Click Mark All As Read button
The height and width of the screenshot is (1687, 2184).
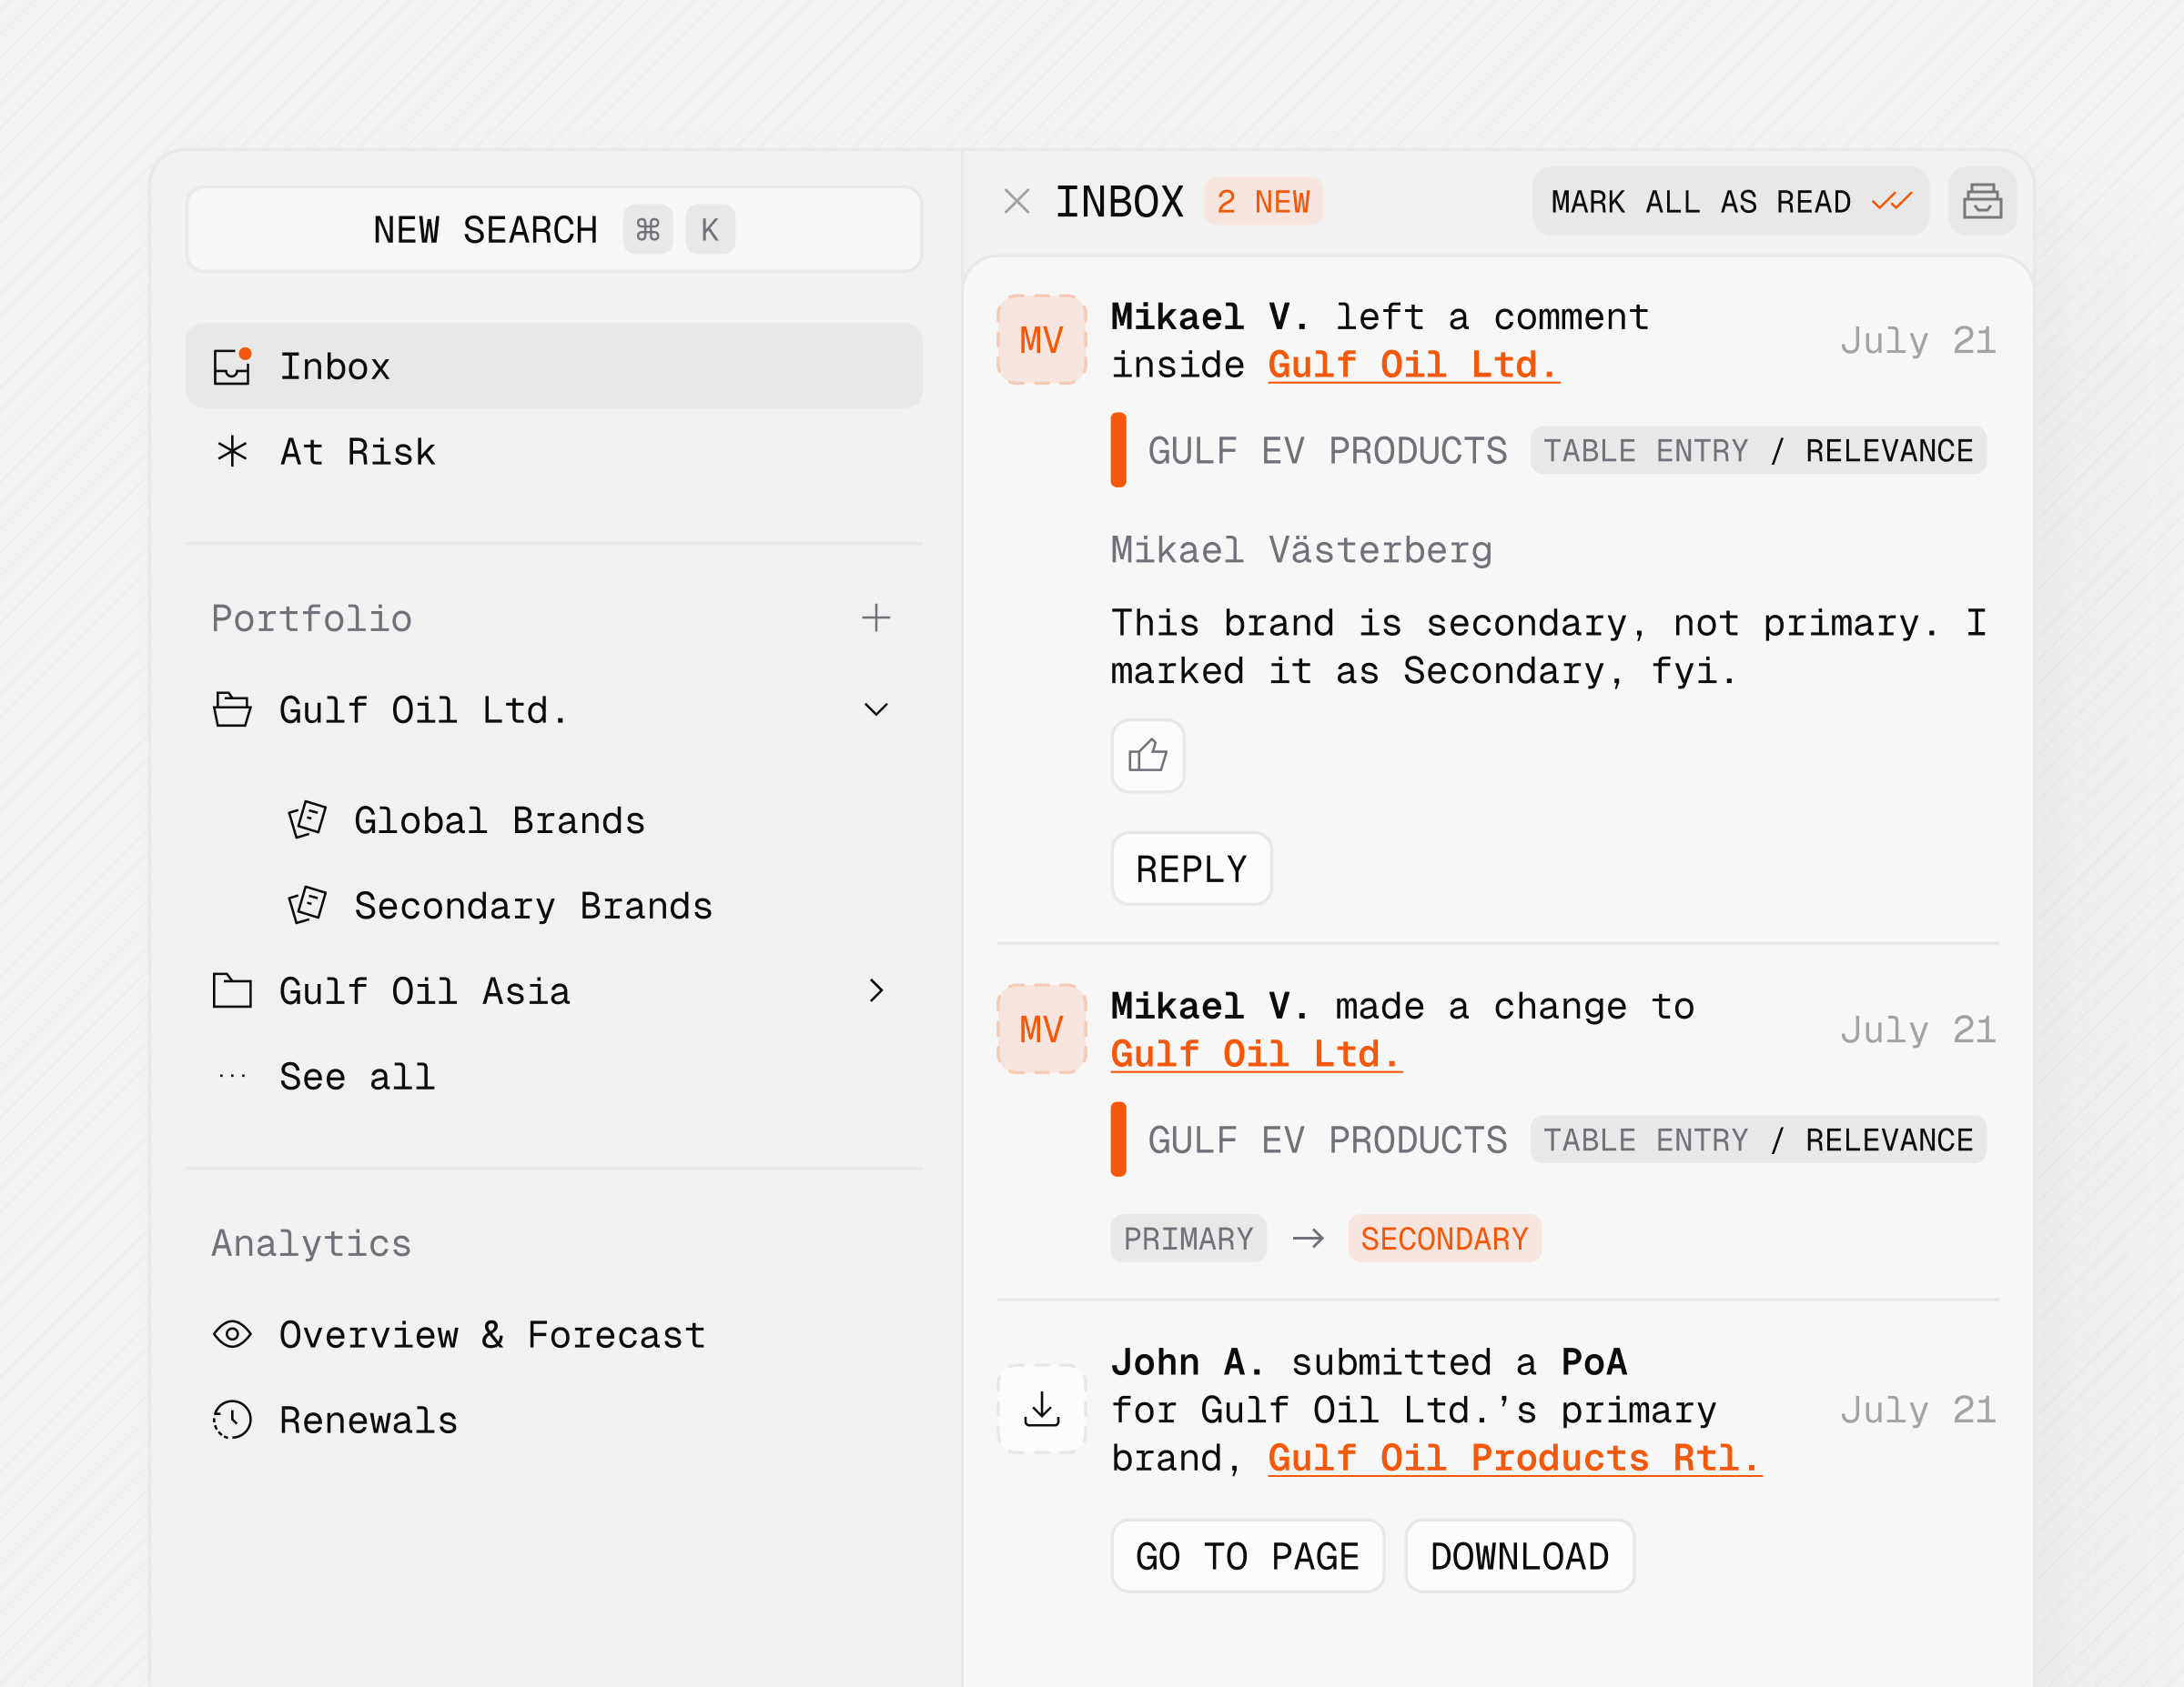click(1729, 202)
